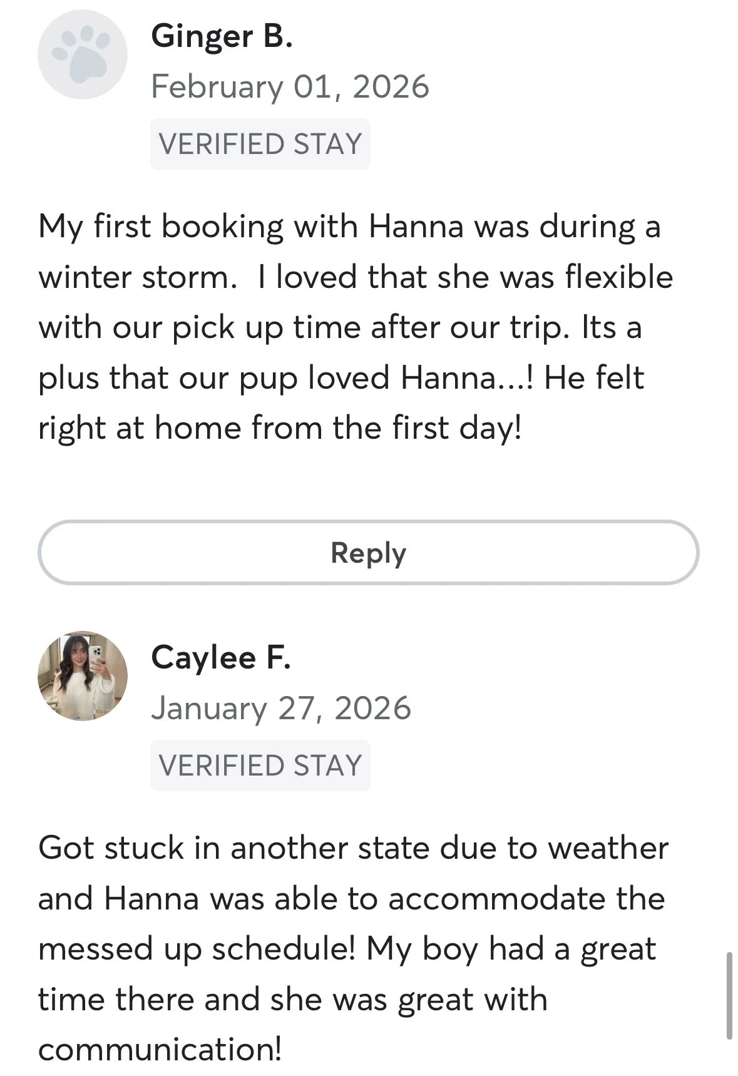
Task: Open Caylee F.'s profile photo
Action: pyautogui.click(x=83, y=676)
